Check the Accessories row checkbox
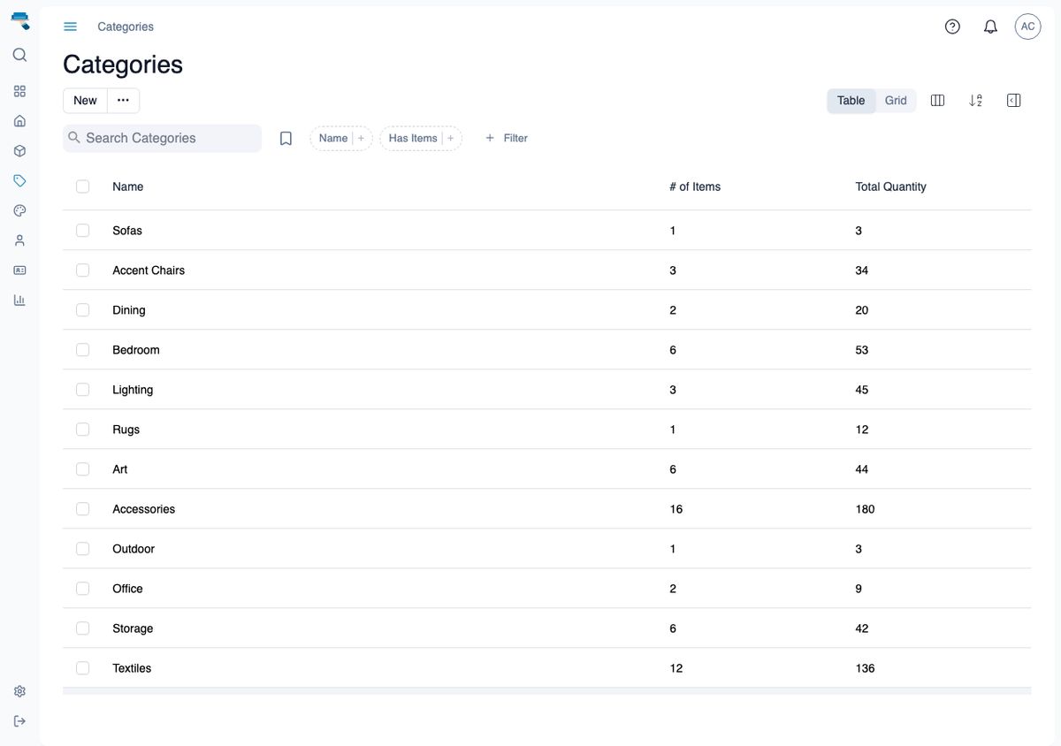 click(x=82, y=509)
